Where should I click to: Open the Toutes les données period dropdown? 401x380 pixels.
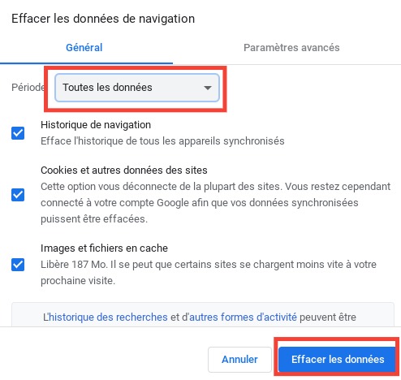tap(137, 88)
